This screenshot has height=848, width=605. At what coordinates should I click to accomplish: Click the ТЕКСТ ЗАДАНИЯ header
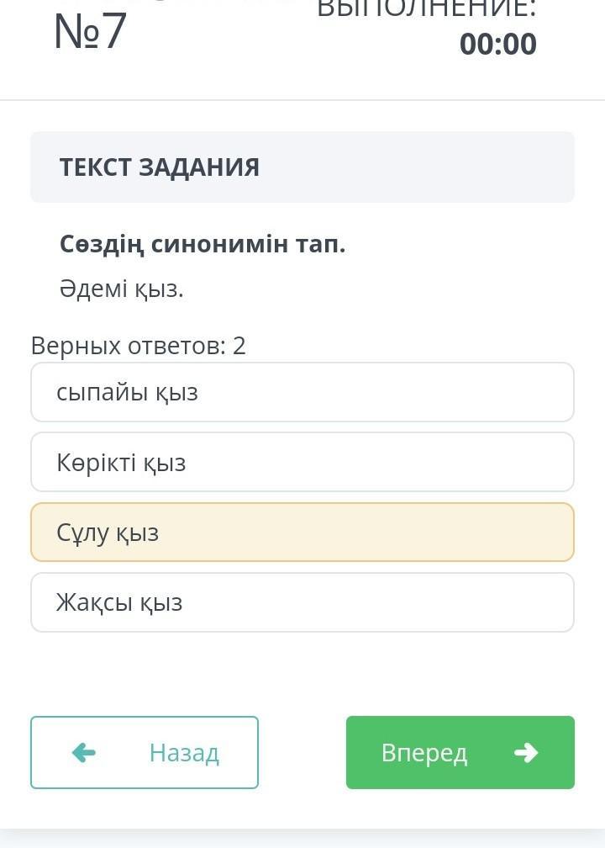pyautogui.click(x=160, y=167)
